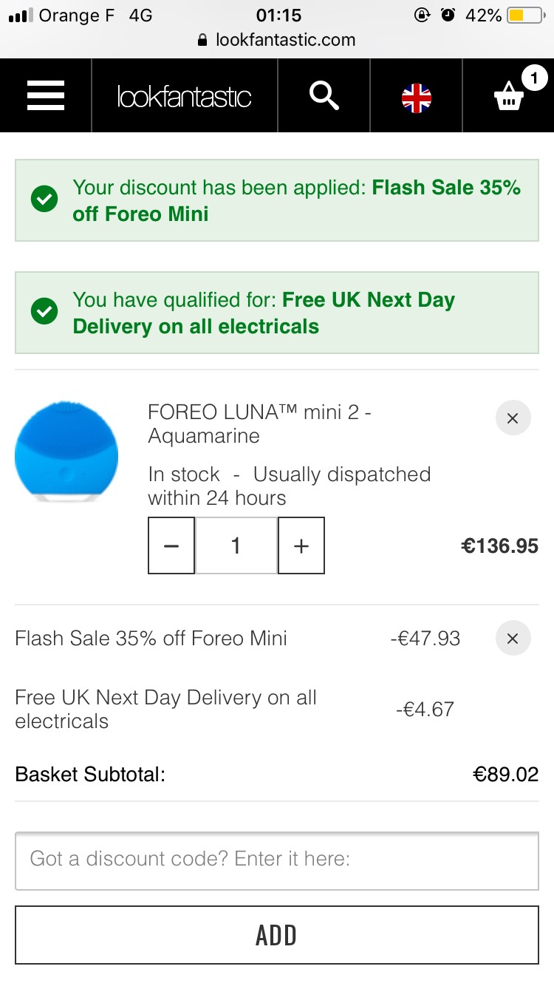
Task: Tap the UK flag country selector
Action: 417,98
